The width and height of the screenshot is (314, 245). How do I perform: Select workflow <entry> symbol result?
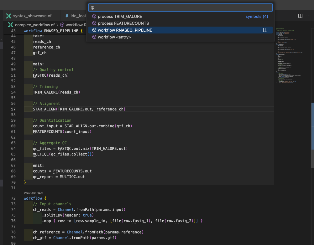(114, 37)
